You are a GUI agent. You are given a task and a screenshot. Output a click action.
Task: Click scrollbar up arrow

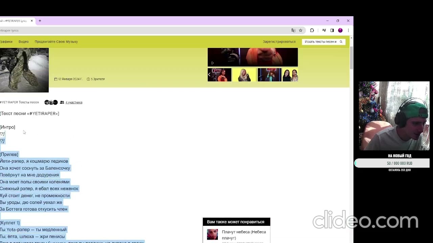click(x=351, y=38)
